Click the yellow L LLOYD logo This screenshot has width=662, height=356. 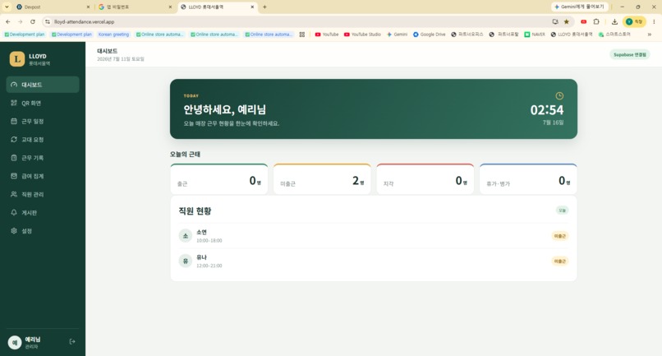point(17,59)
